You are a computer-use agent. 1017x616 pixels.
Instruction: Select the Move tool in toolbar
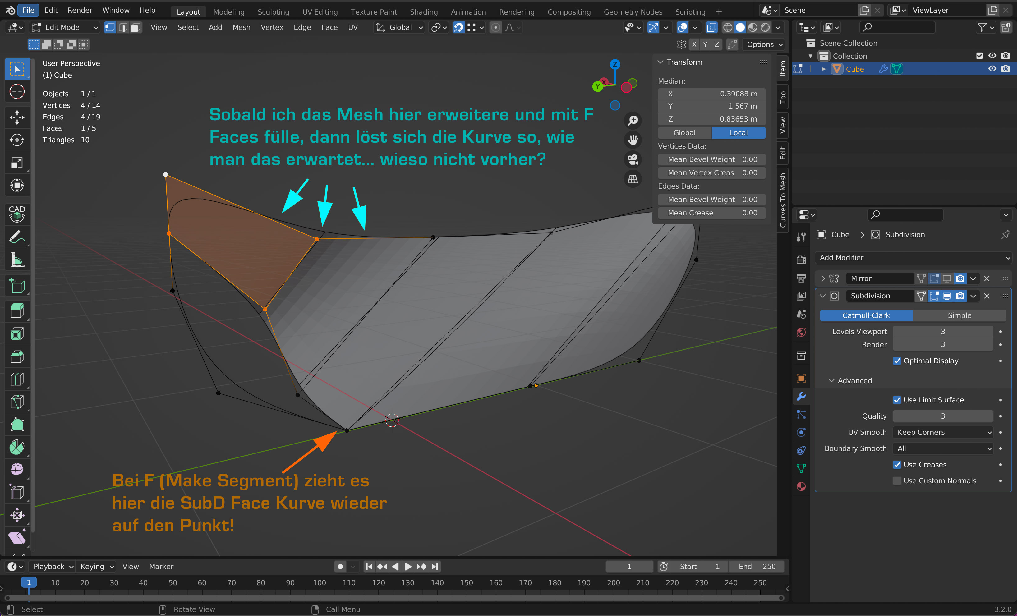17,117
